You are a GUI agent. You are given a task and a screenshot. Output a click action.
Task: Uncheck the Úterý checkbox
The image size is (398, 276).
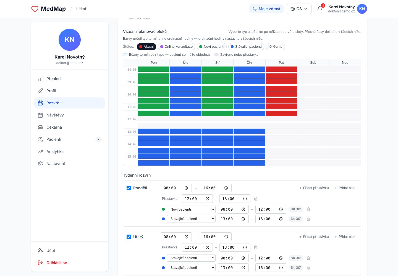coord(129,237)
